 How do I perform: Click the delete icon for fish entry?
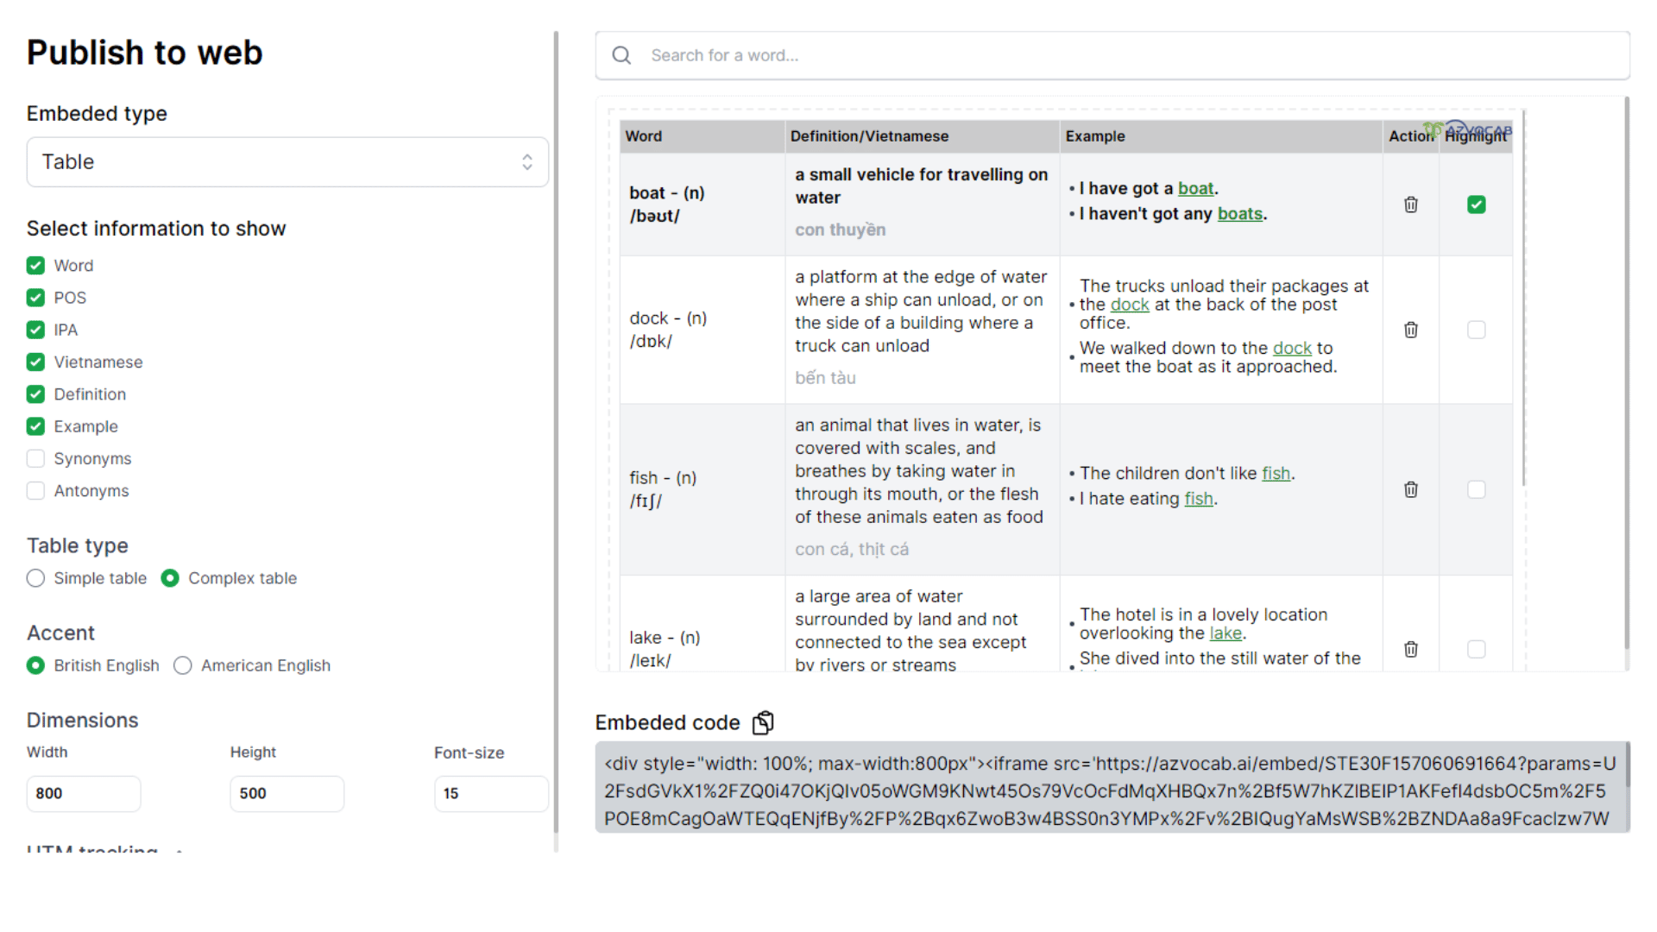[x=1411, y=489]
